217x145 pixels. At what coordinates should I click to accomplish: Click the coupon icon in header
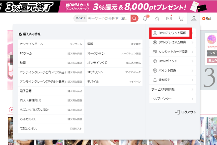[169, 18]
